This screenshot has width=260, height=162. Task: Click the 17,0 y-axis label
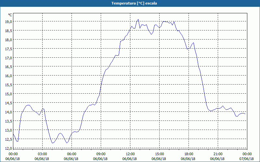pyautogui.click(x=9, y=58)
